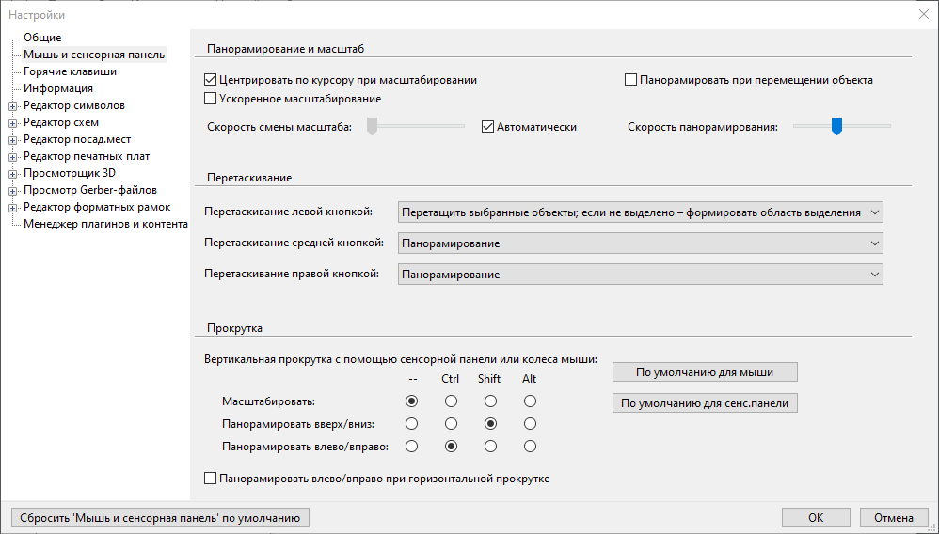Click По умолчанию для мыши button
This screenshot has width=939, height=534.
[705, 372]
